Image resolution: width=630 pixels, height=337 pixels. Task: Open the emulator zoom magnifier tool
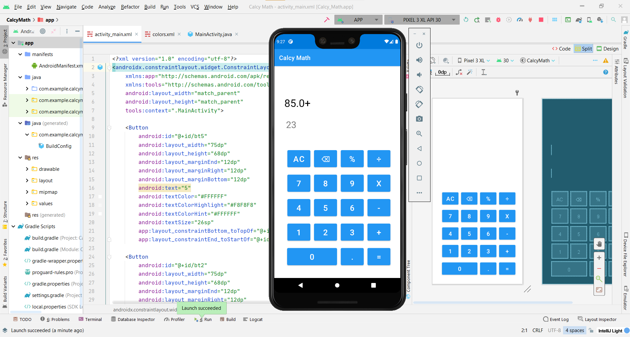coord(419,134)
